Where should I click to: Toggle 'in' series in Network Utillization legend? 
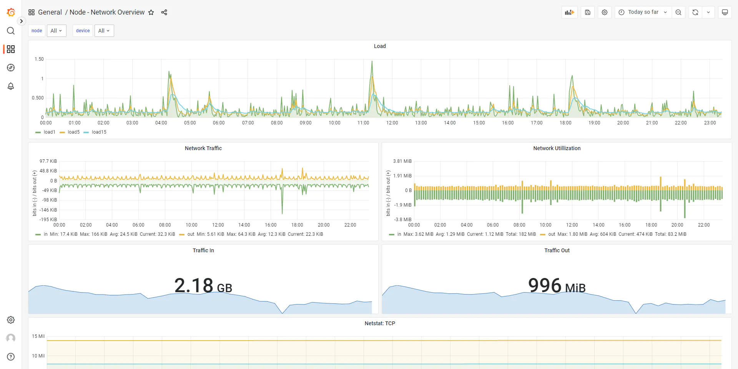(x=399, y=234)
